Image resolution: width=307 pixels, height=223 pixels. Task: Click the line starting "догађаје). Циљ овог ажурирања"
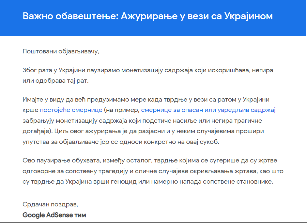point(143,131)
